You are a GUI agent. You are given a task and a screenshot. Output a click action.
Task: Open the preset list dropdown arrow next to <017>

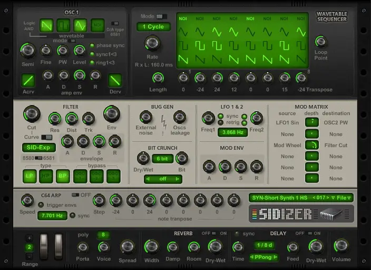point(333,198)
